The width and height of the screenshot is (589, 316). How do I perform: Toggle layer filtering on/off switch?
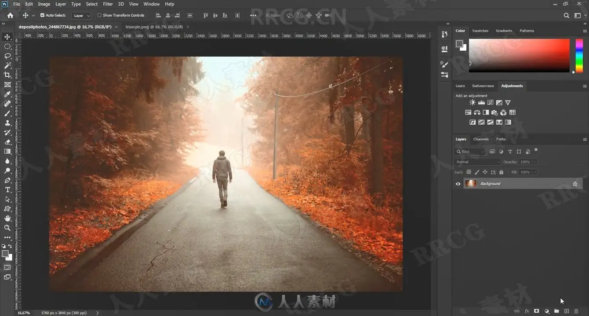[x=536, y=150]
